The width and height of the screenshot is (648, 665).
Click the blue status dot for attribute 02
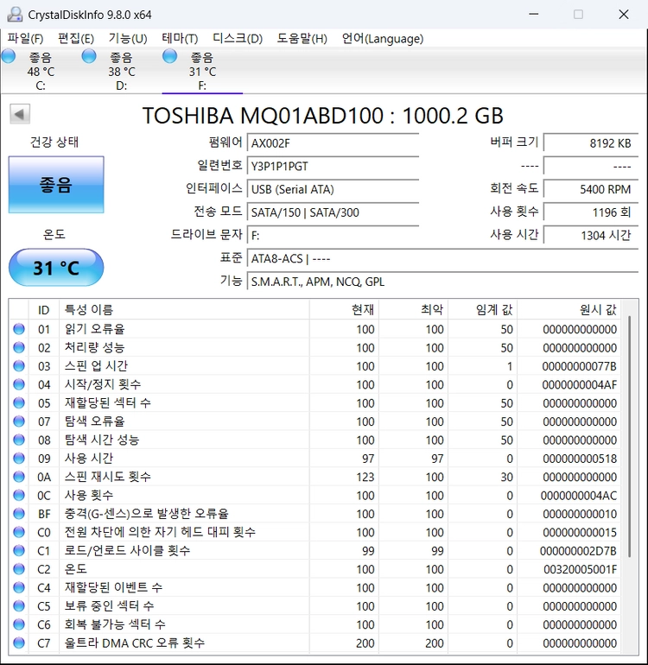[19, 348]
